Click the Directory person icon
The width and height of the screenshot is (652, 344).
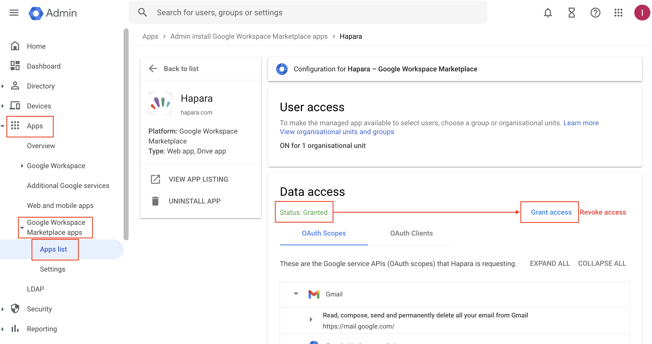pyautogui.click(x=15, y=86)
